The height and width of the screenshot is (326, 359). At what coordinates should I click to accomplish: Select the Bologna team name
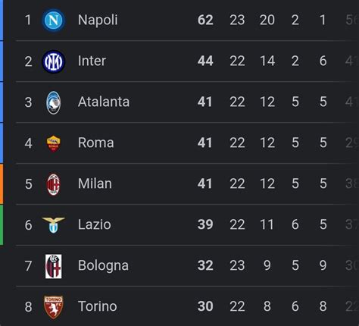pos(103,266)
